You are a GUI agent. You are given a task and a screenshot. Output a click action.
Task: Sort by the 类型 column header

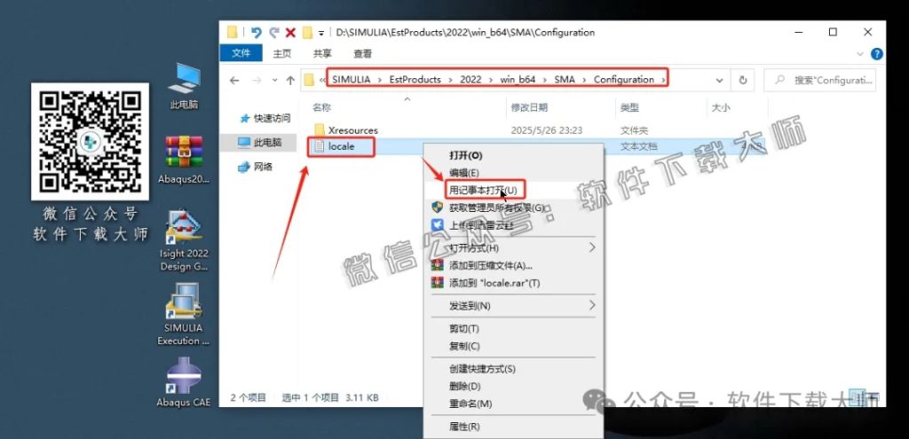click(x=629, y=107)
